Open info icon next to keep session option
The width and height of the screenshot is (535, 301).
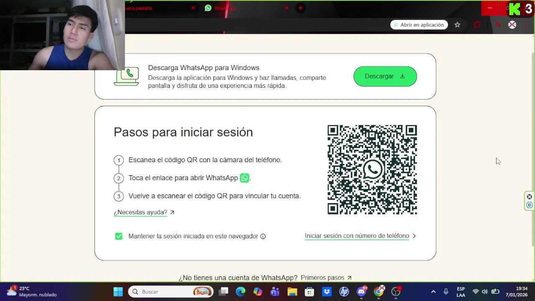pos(263,236)
